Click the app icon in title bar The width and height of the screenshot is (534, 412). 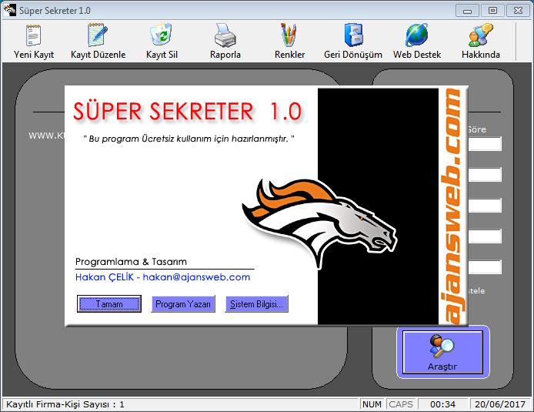(x=9, y=10)
